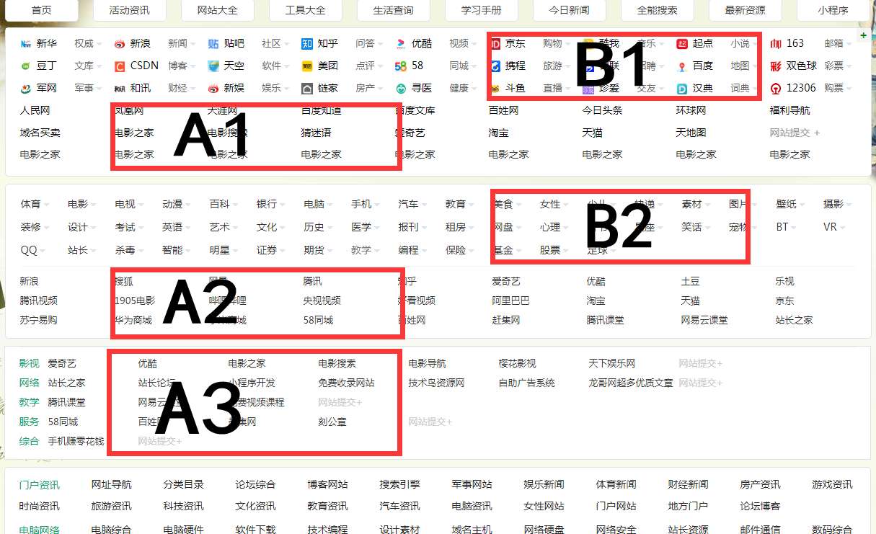
Task: Open the 手机赚零花钱 link
Action: (x=76, y=441)
